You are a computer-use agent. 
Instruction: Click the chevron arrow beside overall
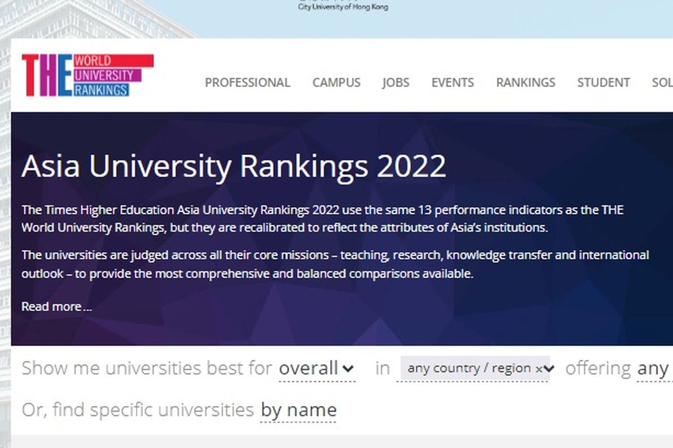(x=348, y=369)
